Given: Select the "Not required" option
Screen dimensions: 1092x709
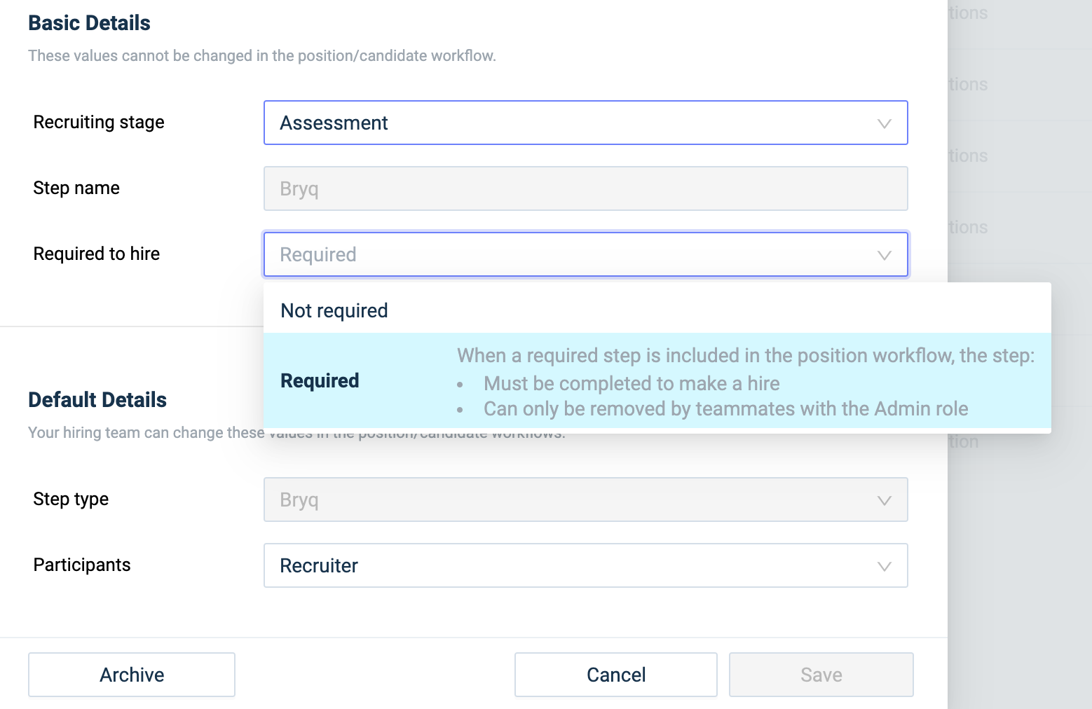Looking at the screenshot, I should (x=334, y=310).
